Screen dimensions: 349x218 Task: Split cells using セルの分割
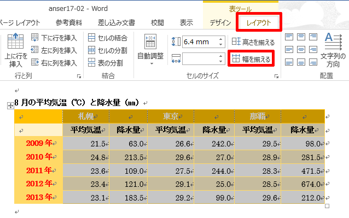[x=108, y=50]
